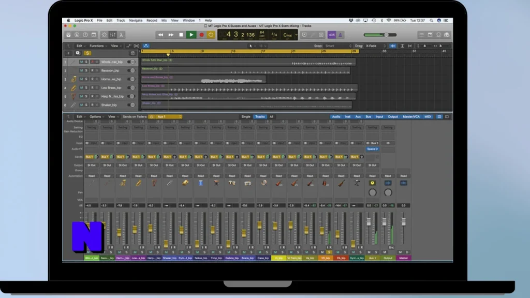
Task: Open the Editors scissors button
Action: 121,35
